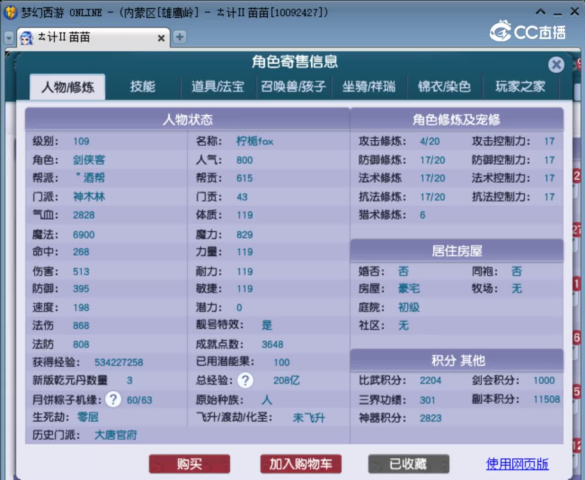The height and width of the screenshot is (480, 585).
Task: Click the 庭院 value 初级
Action: (409, 308)
